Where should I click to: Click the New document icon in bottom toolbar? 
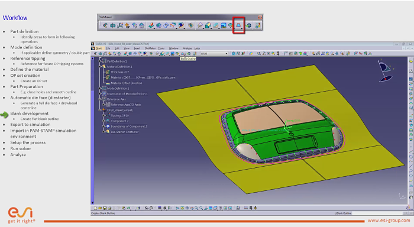(95, 208)
